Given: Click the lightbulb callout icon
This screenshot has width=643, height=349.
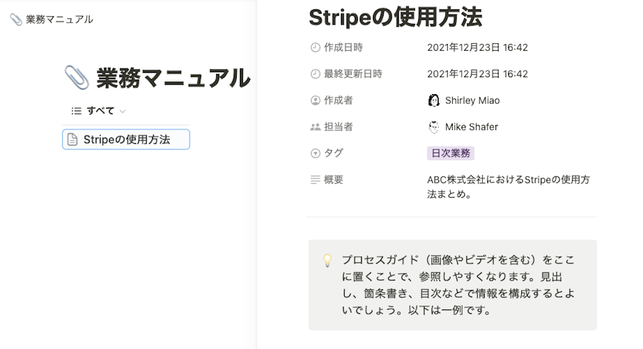Looking at the screenshot, I should [327, 260].
